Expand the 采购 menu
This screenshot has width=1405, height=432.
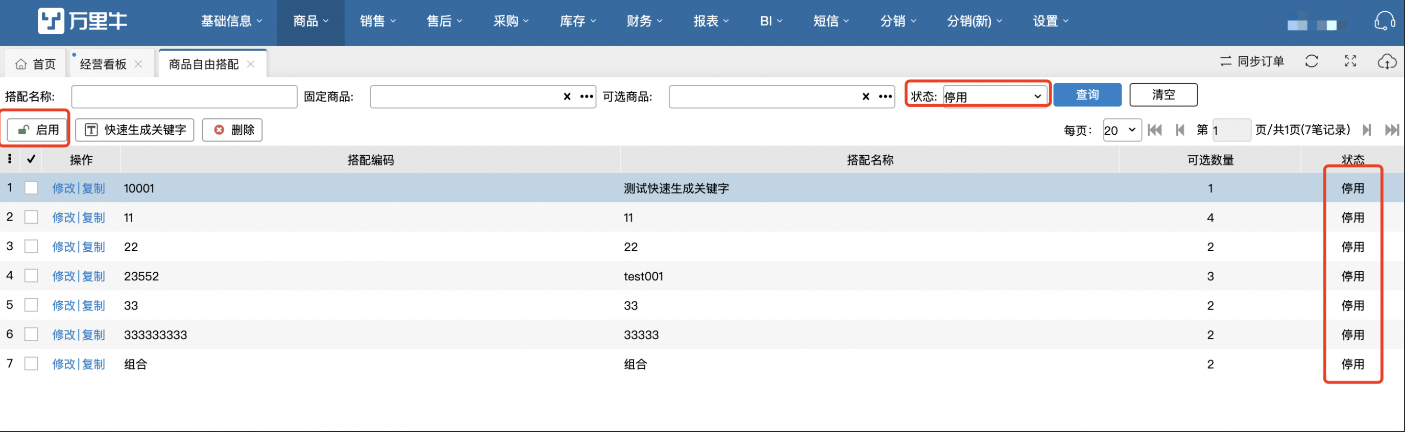(x=511, y=21)
